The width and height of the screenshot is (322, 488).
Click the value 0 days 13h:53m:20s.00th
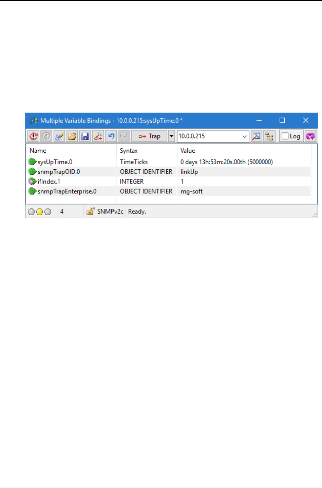point(227,162)
